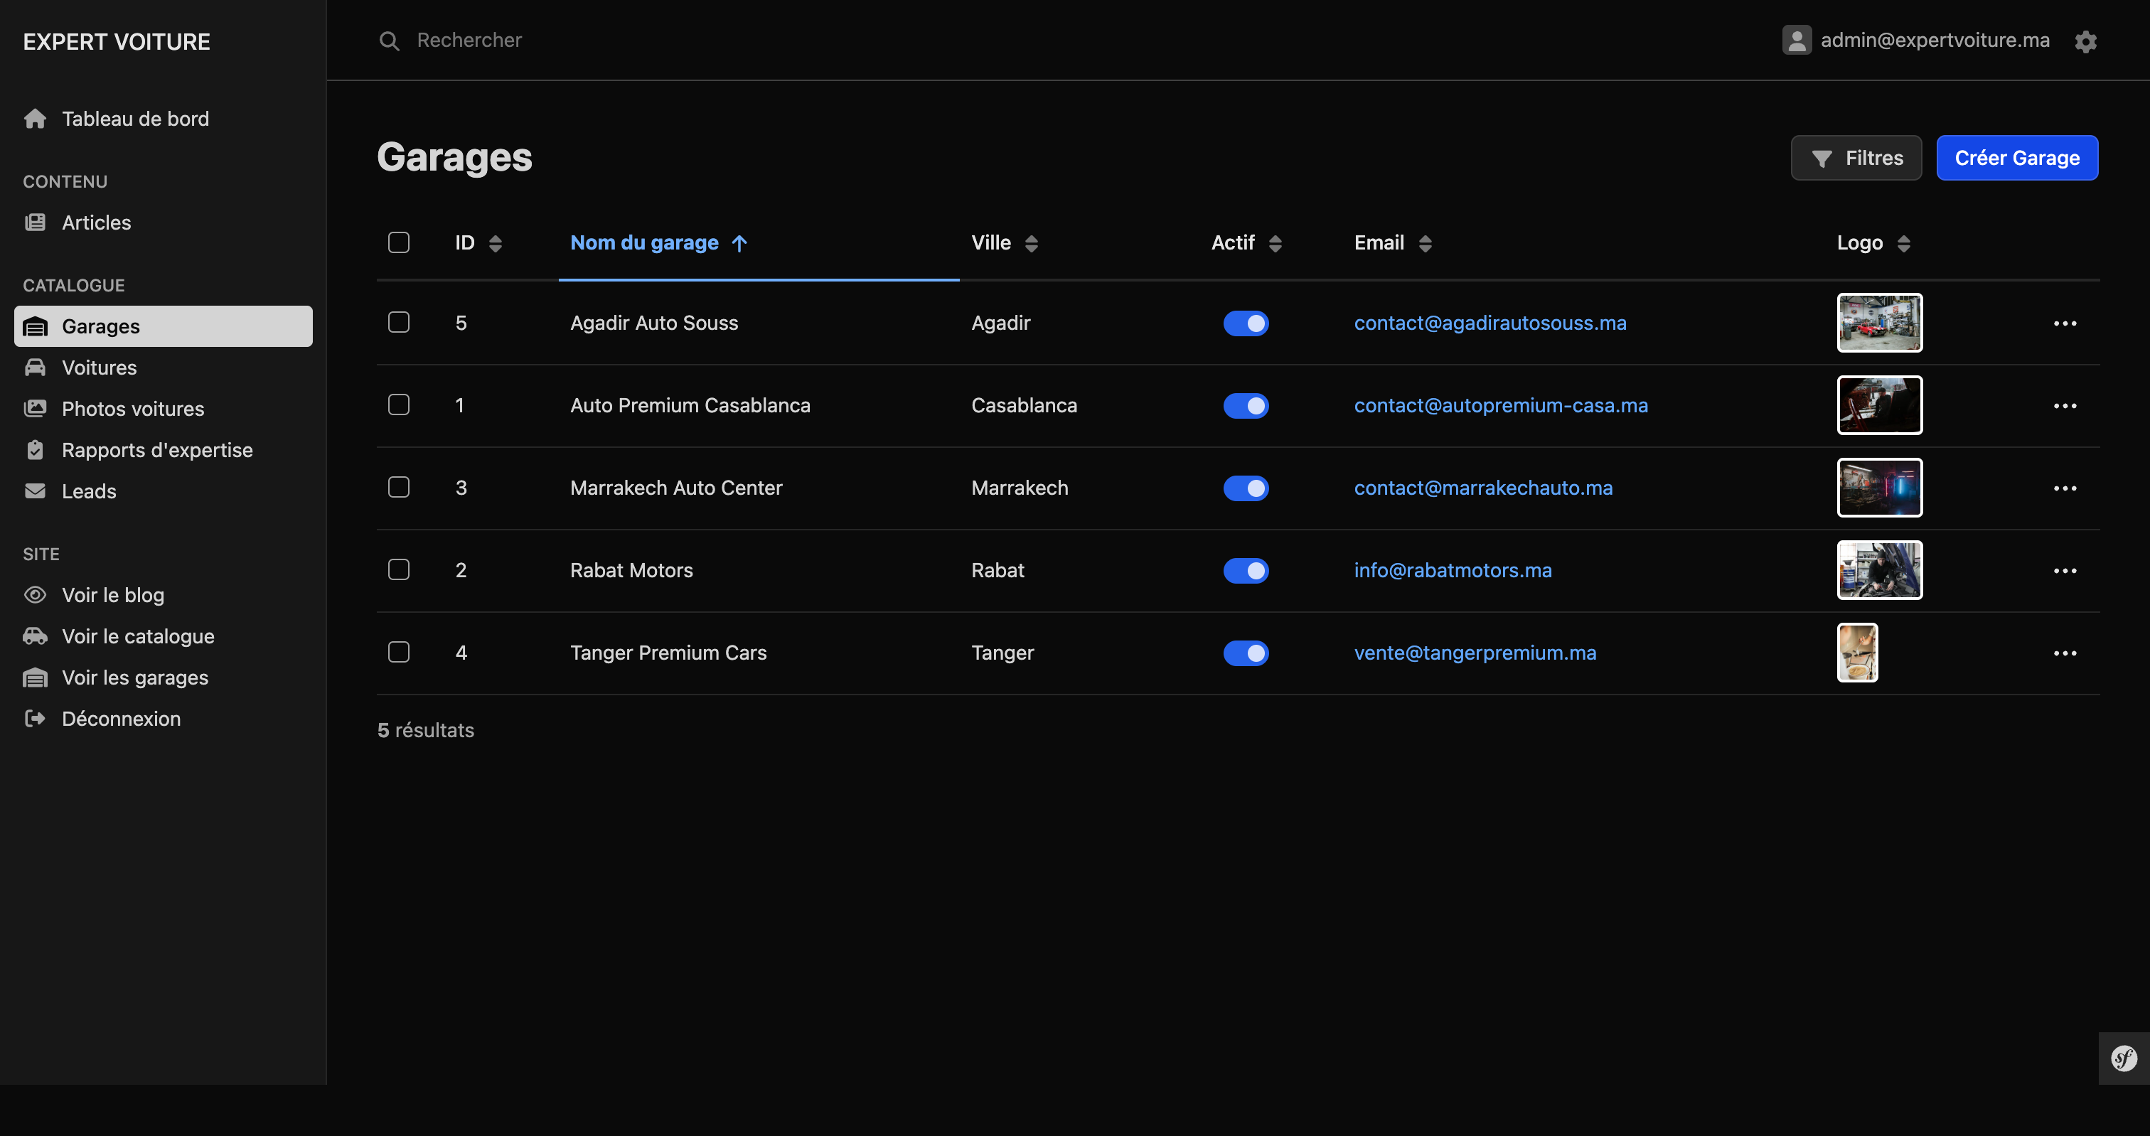Click the warehouse icon next to Voir les garages
This screenshot has width=2150, height=1136.
click(x=35, y=677)
